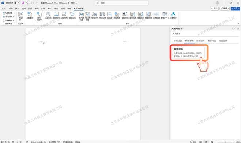Click the 重点提炼 key points tool
The height and width of the screenshot is (143, 241).
[133, 15]
